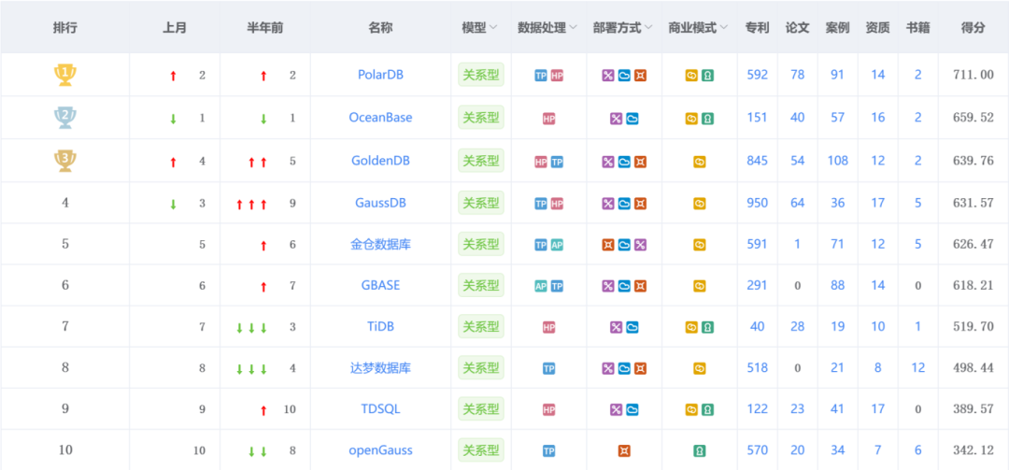Open the 达梦数据库 database link
Viewport: 1009px width, 470px height.
pyautogui.click(x=380, y=367)
